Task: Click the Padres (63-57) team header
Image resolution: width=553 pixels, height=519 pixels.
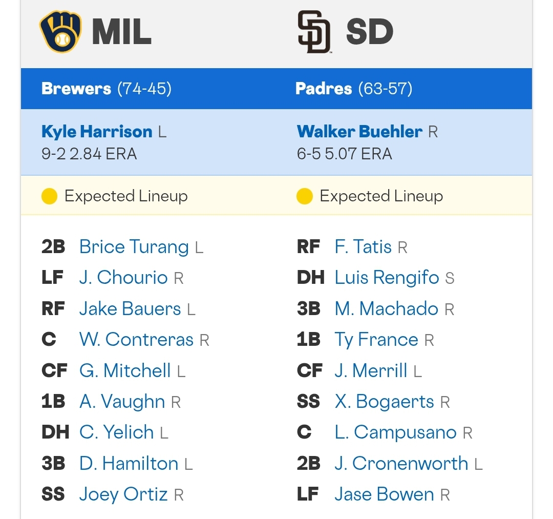Action: (354, 89)
